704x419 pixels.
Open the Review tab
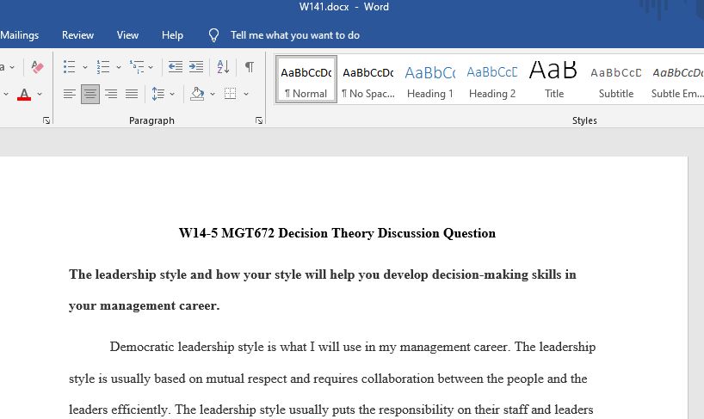[77, 35]
